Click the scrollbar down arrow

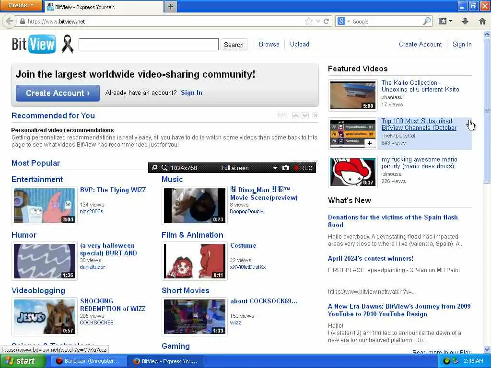point(487,349)
